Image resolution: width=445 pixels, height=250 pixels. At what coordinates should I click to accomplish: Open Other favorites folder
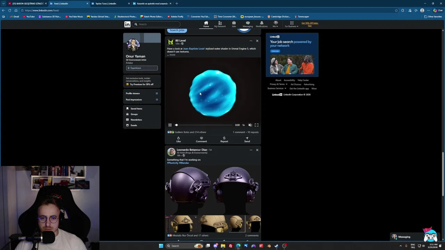(x=433, y=17)
